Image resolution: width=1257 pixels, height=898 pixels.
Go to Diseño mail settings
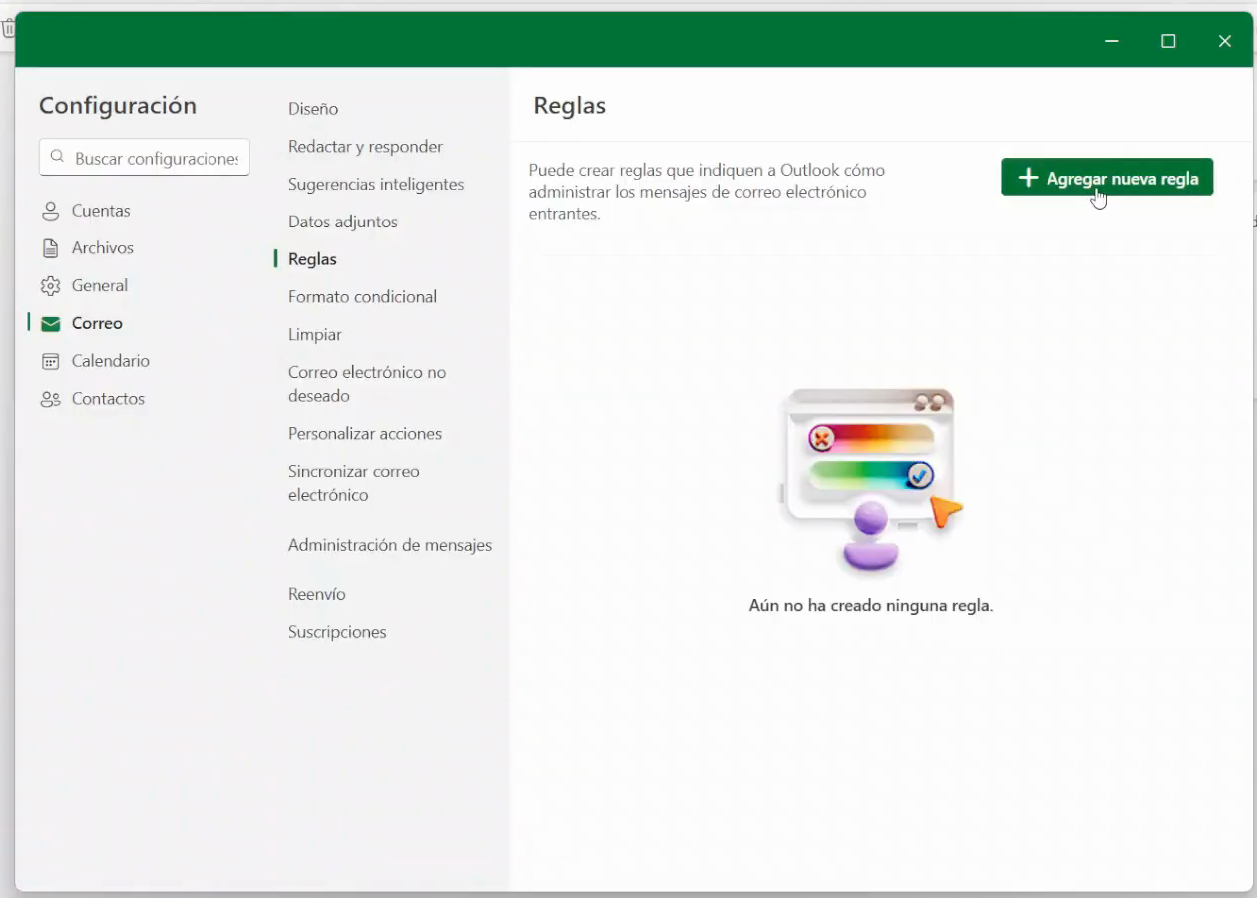point(313,109)
